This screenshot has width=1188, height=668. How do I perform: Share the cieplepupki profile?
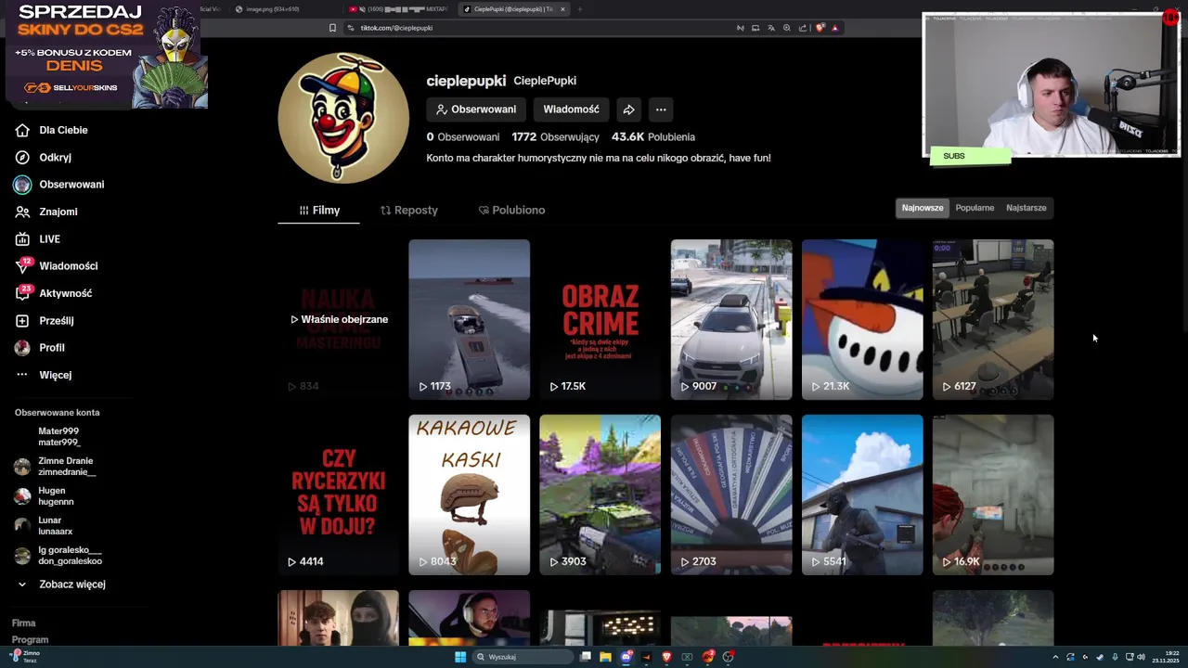[x=628, y=109]
